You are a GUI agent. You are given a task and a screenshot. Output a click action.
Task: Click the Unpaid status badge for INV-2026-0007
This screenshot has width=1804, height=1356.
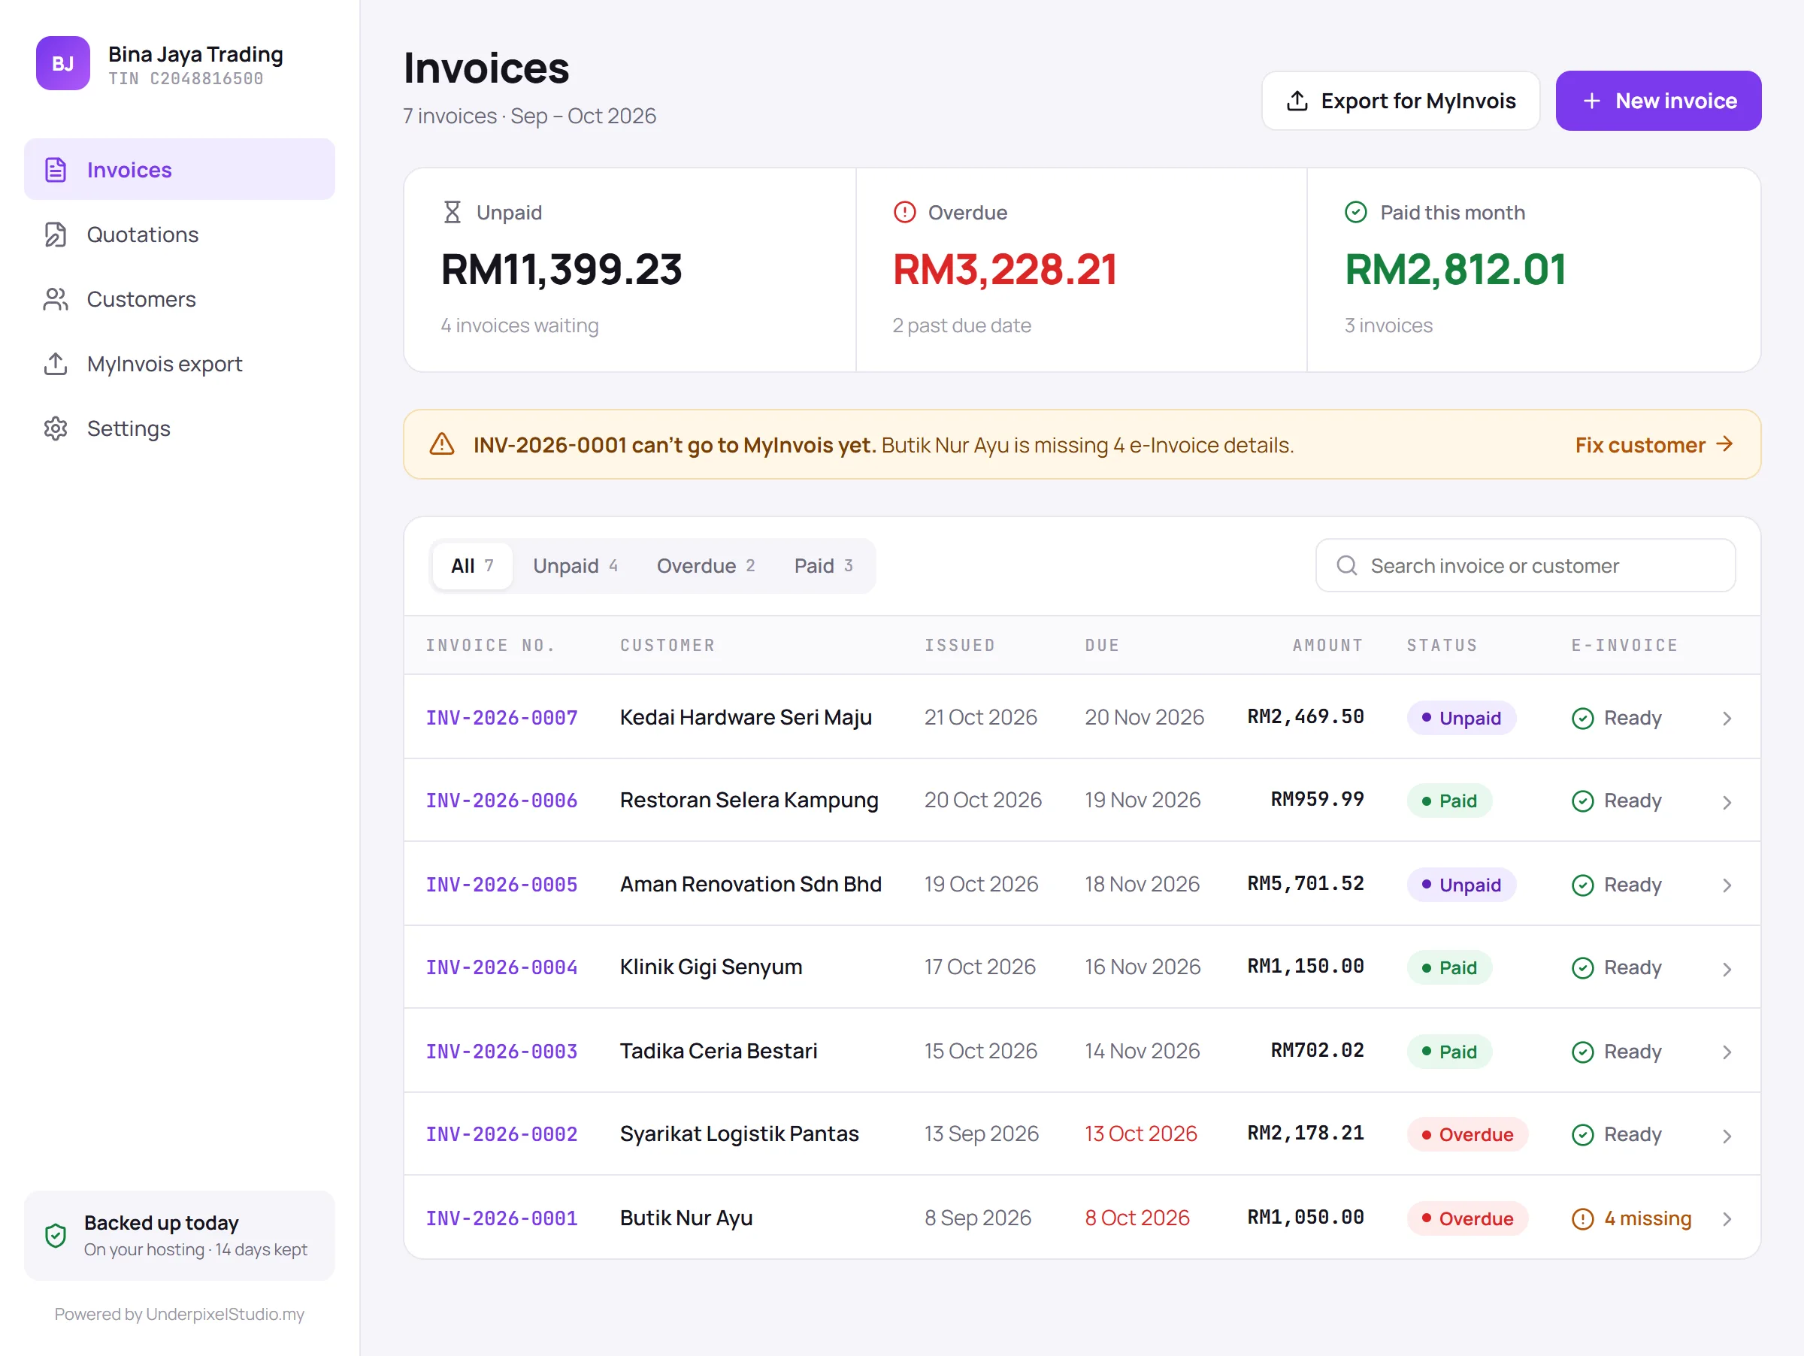point(1461,719)
